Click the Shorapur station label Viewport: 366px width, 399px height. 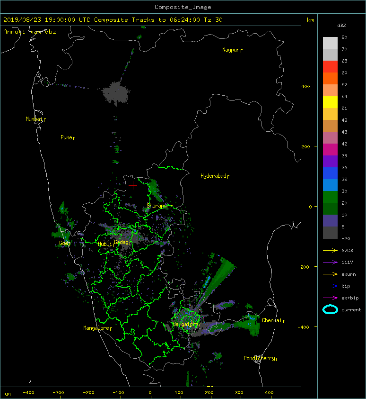[x=157, y=206]
